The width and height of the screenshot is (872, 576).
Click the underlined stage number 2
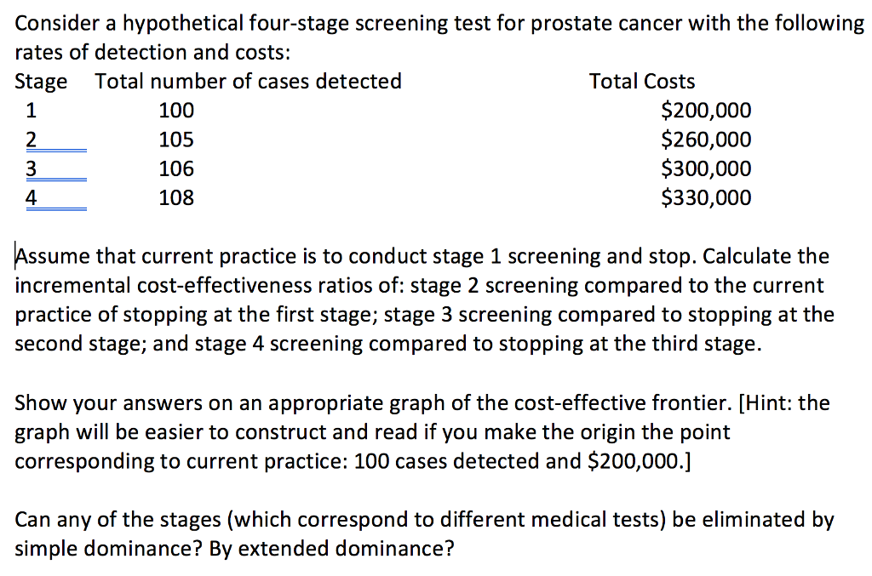pyautogui.click(x=32, y=140)
